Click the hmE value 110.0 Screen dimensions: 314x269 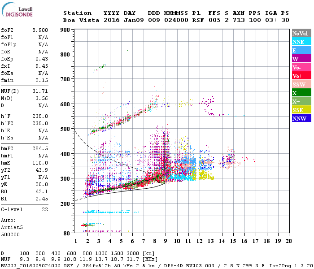[x=40, y=163]
